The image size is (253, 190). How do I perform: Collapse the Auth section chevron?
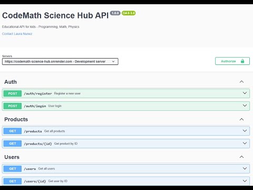click(241, 82)
